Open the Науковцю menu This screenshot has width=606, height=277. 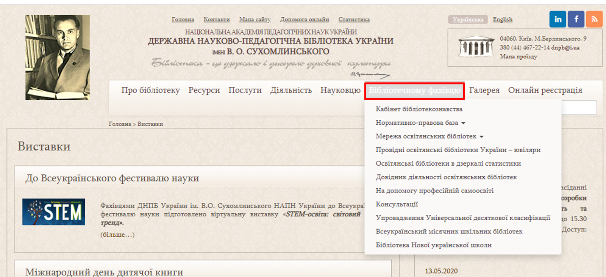coord(340,90)
